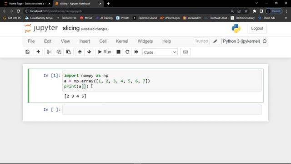Image resolution: width=291 pixels, height=164 pixels.
Task: Go back in browser history
Action: coord(5,11)
